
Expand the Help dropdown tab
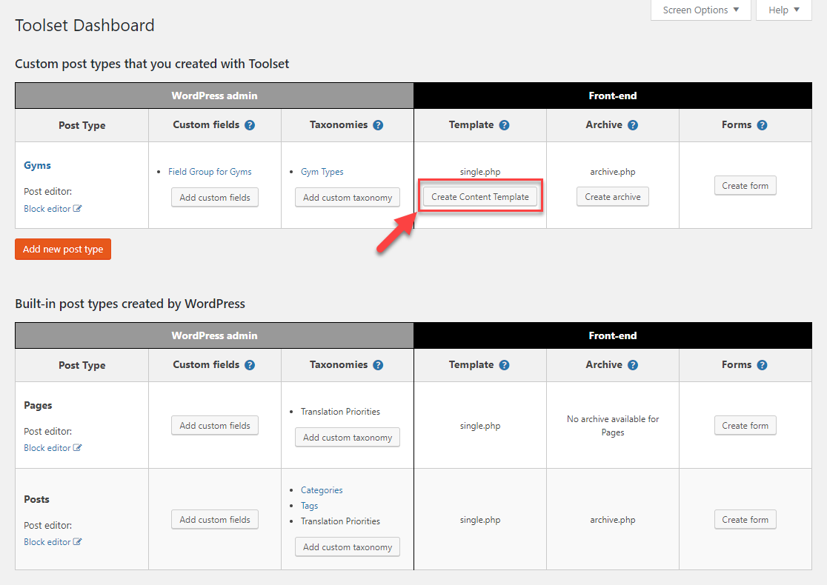pyautogui.click(x=784, y=10)
